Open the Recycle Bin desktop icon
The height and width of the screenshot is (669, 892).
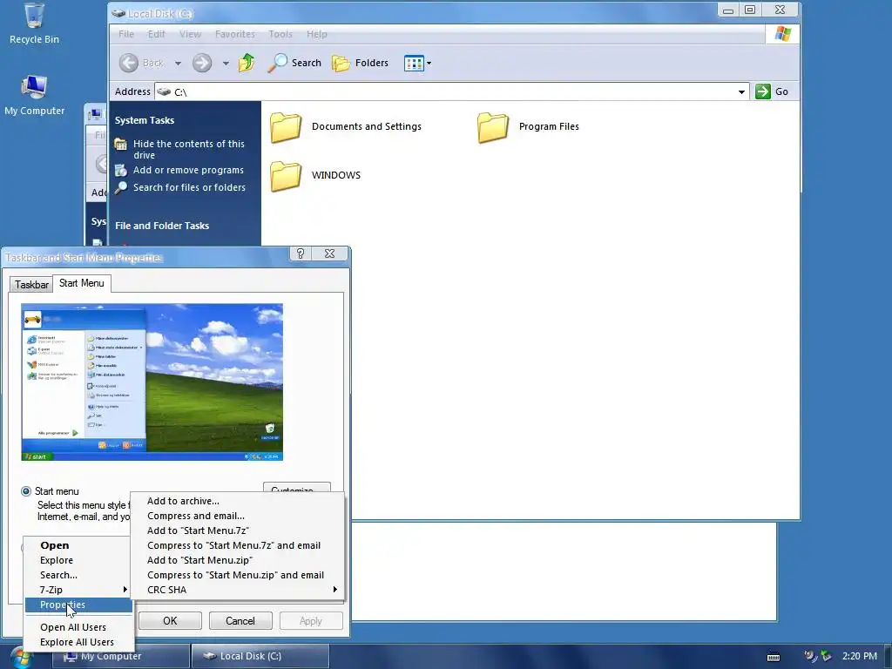click(x=34, y=24)
